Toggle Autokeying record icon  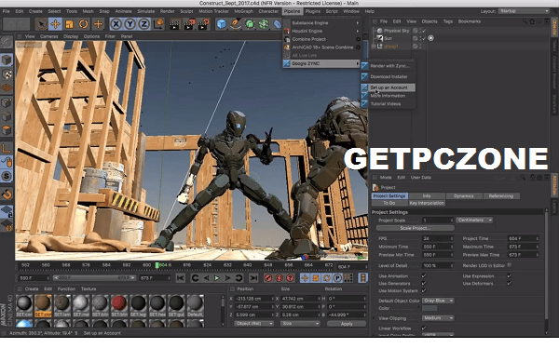point(279,278)
